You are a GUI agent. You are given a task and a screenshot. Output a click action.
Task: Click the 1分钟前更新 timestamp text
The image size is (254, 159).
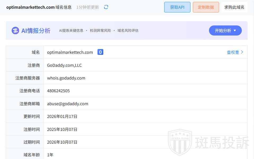click(x=87, y=7)
